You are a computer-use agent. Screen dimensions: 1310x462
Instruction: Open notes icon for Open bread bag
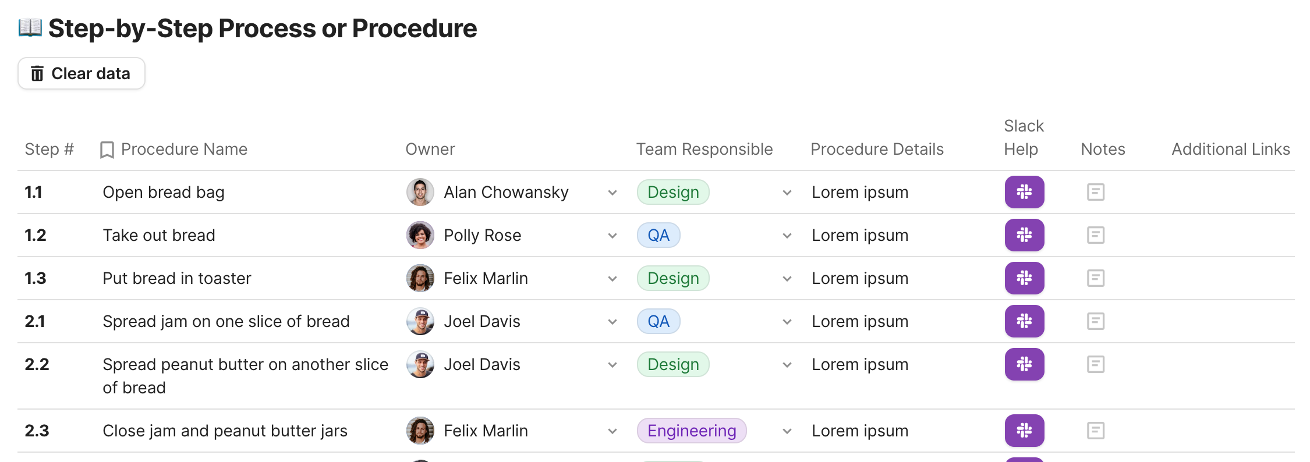(x=1095, y=192)
